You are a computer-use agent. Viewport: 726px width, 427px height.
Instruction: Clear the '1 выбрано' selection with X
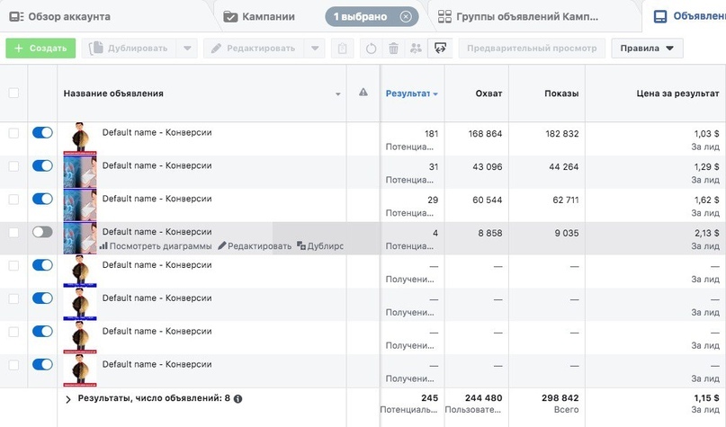click(406, 17)
